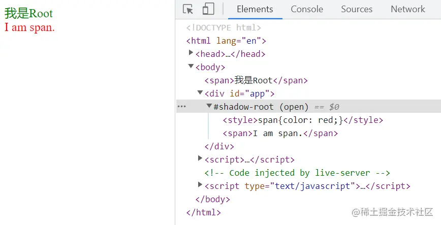Select the collapsed <script>…</script> node
The image size is (441, 225).
click(x=249, y=160)
